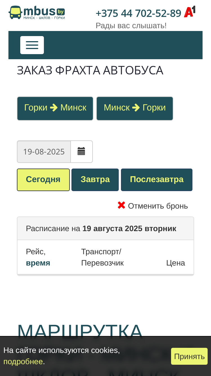211x376 pixels.
Task: Click the mbus.by bus logo
Action: tap(37, 12)
